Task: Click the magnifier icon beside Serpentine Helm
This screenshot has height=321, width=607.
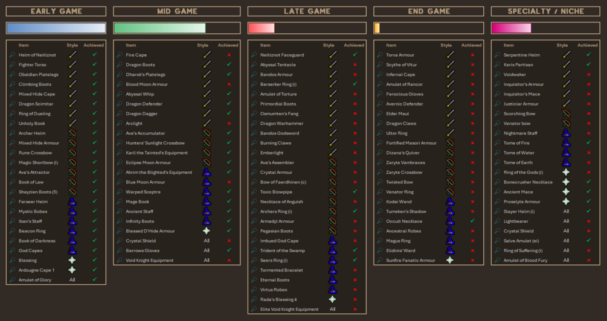Action: (x=498, y=55)
